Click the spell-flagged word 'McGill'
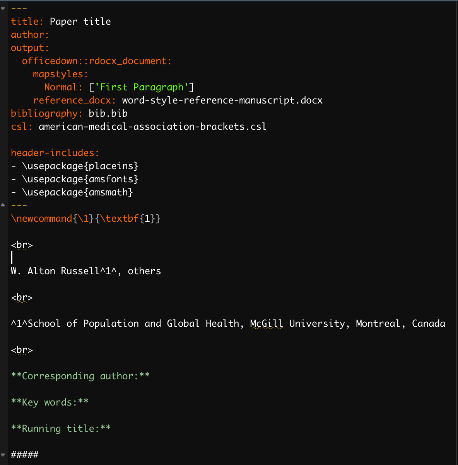Screen dimensions: 458x465 click(x=267, y=324)
